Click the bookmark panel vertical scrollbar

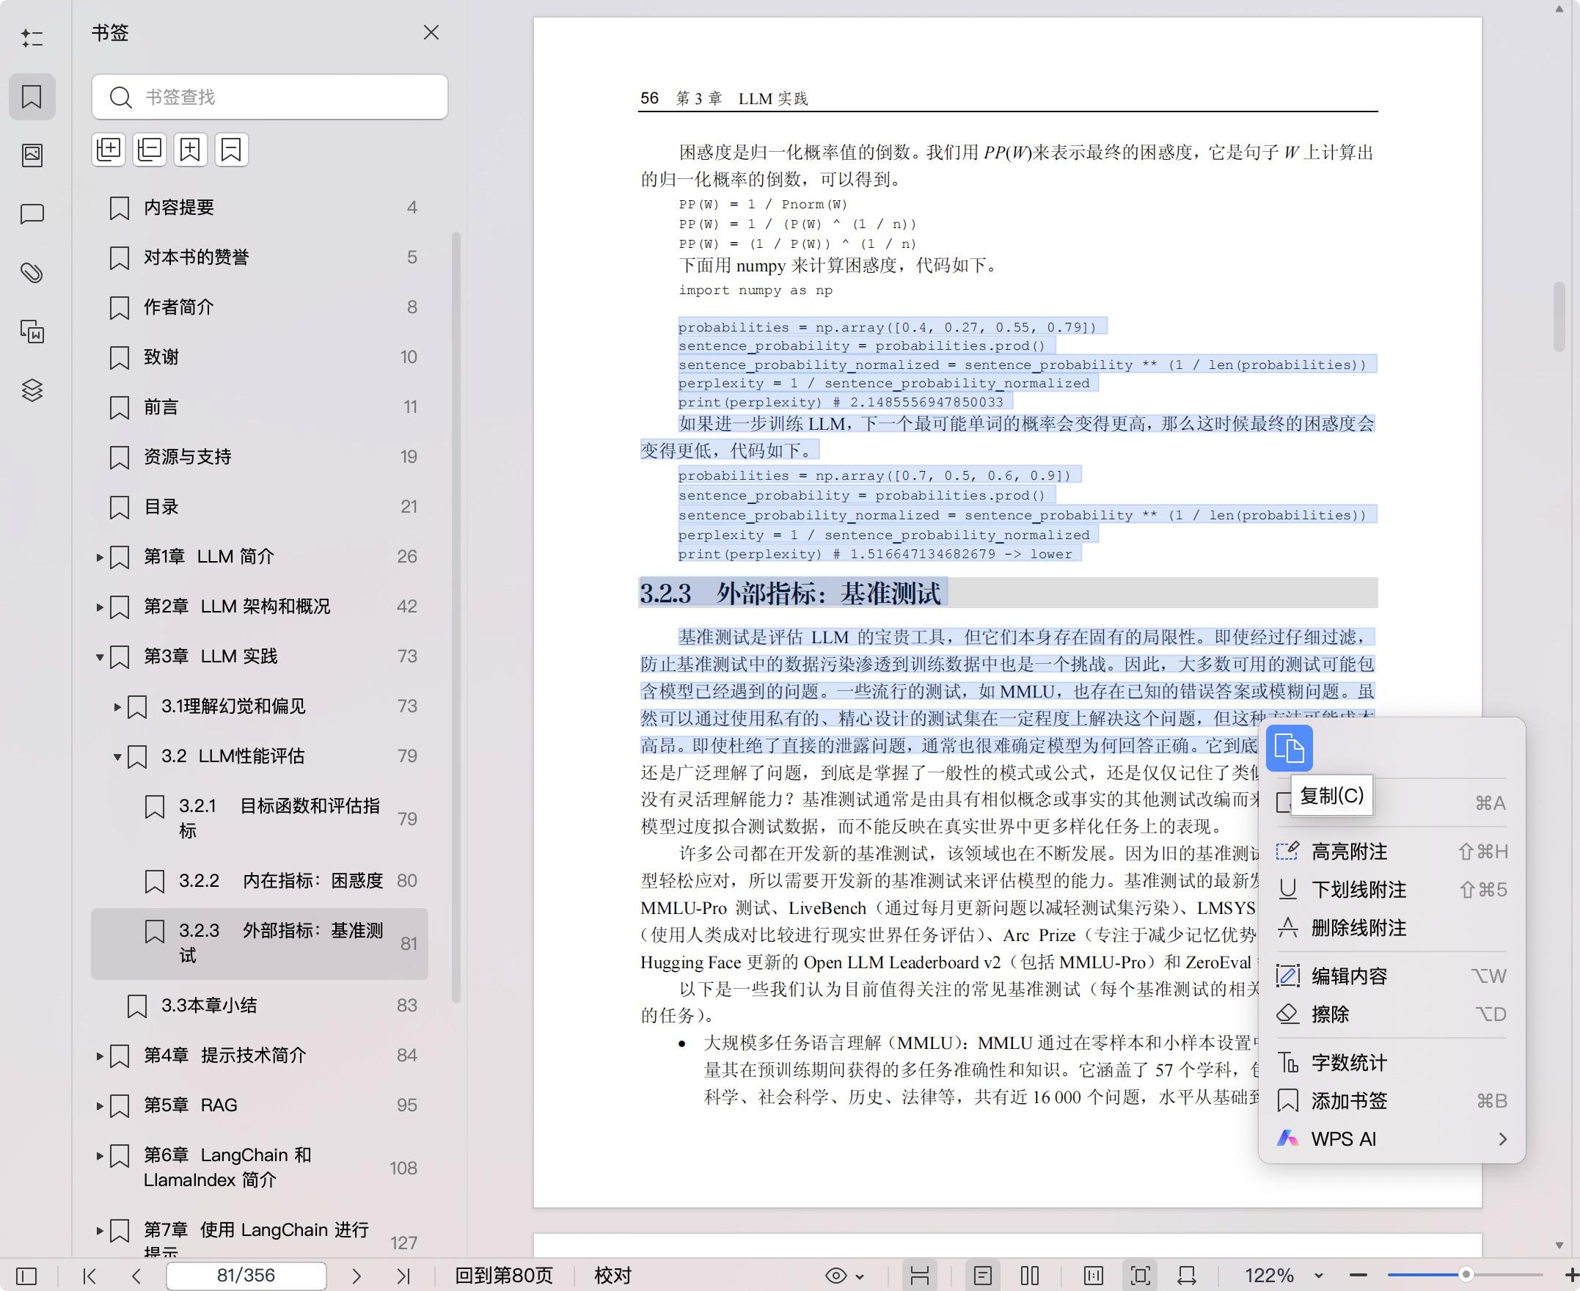456,617
